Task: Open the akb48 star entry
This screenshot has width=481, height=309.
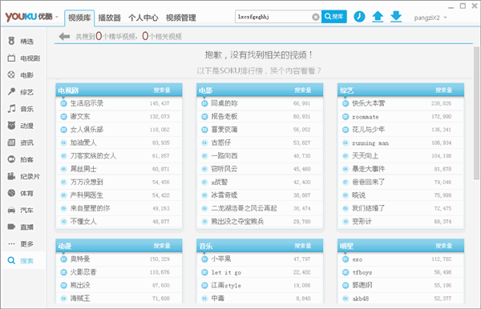Action: [x=361, y=299]
